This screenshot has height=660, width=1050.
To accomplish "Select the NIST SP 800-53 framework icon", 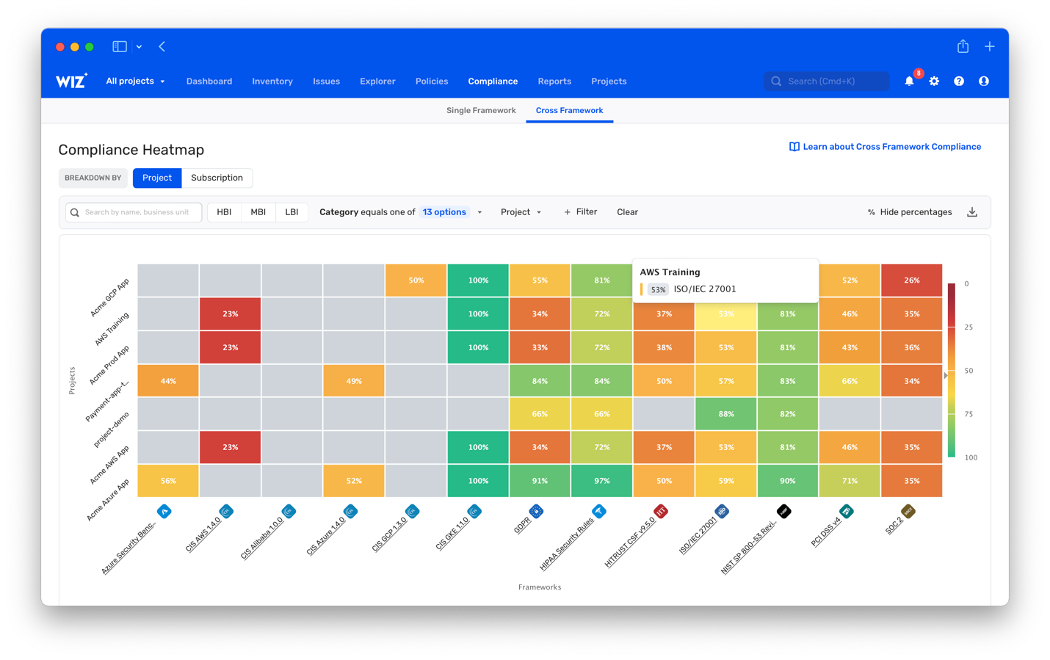I will (784, 512).
